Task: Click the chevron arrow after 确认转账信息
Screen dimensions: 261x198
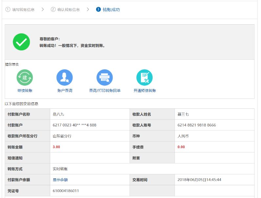Action: coord(88,10)
